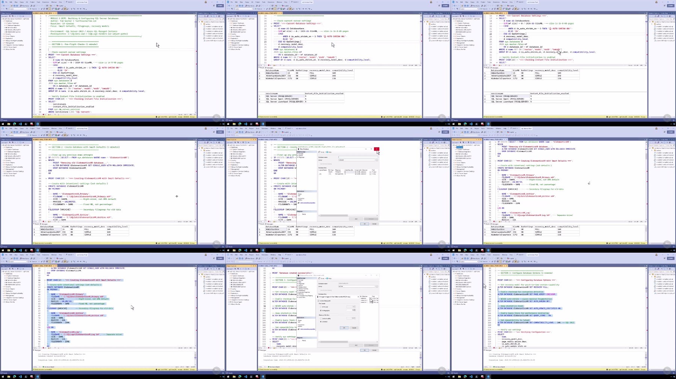The width and height of the screenshot is (676, 379).
Task: Increase the In Megabytes growth spinner value
Action: click(x=355, y=310)
